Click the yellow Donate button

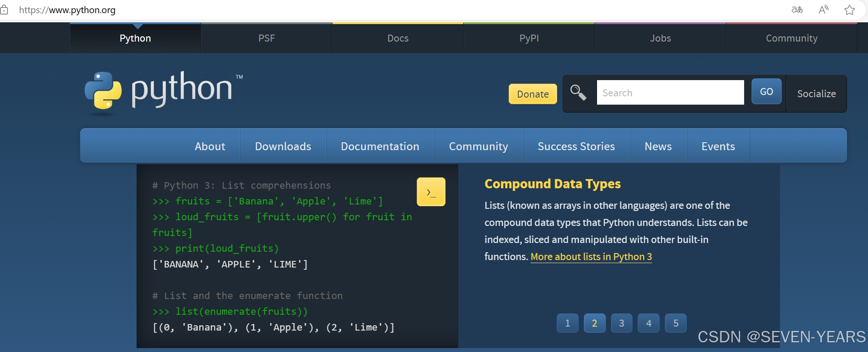point(533,94)
